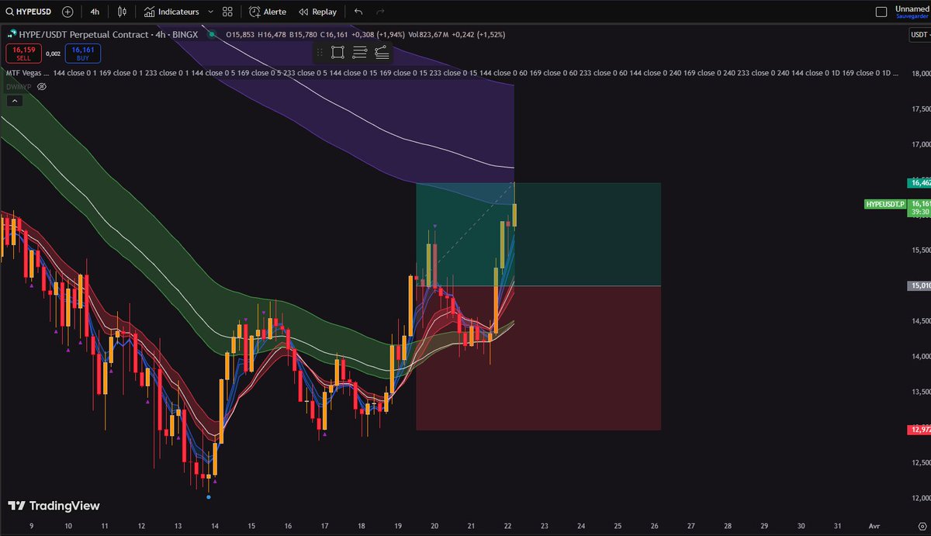The image size is (931, 536).
Task: Click the blue dot marker under the low
Action: point(209,497)
